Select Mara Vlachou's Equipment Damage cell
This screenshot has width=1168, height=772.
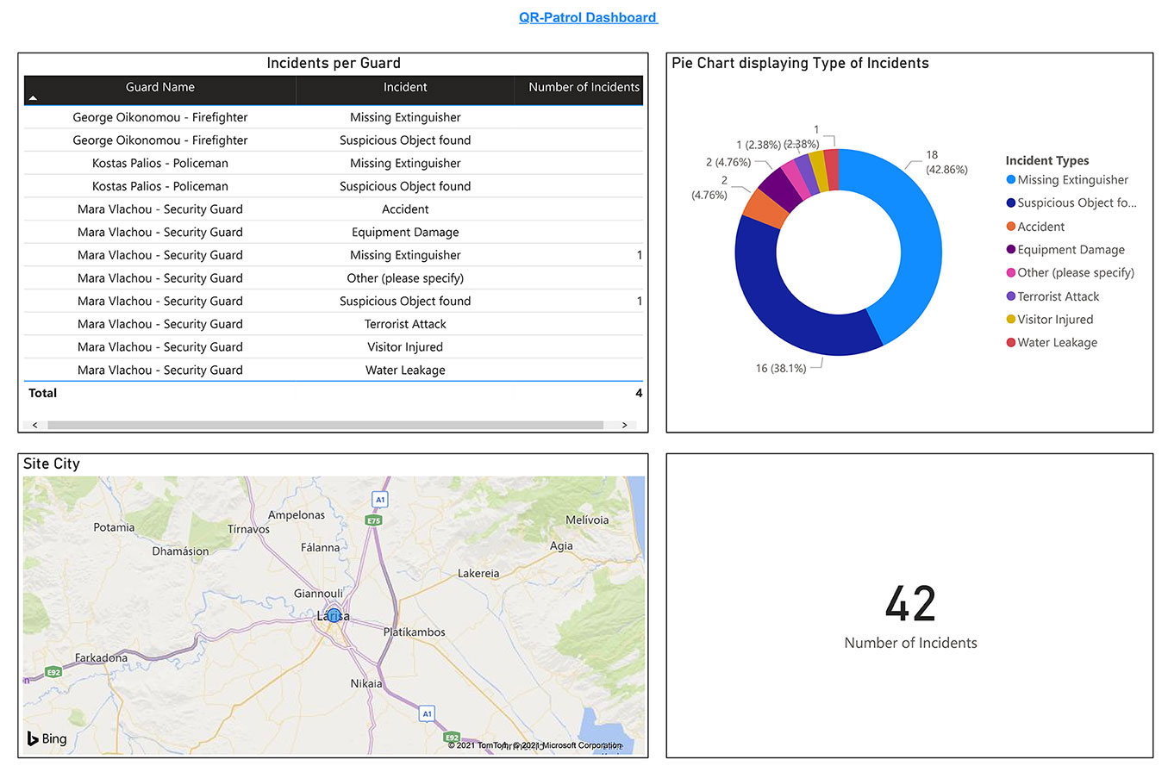[x=405, y=232]
